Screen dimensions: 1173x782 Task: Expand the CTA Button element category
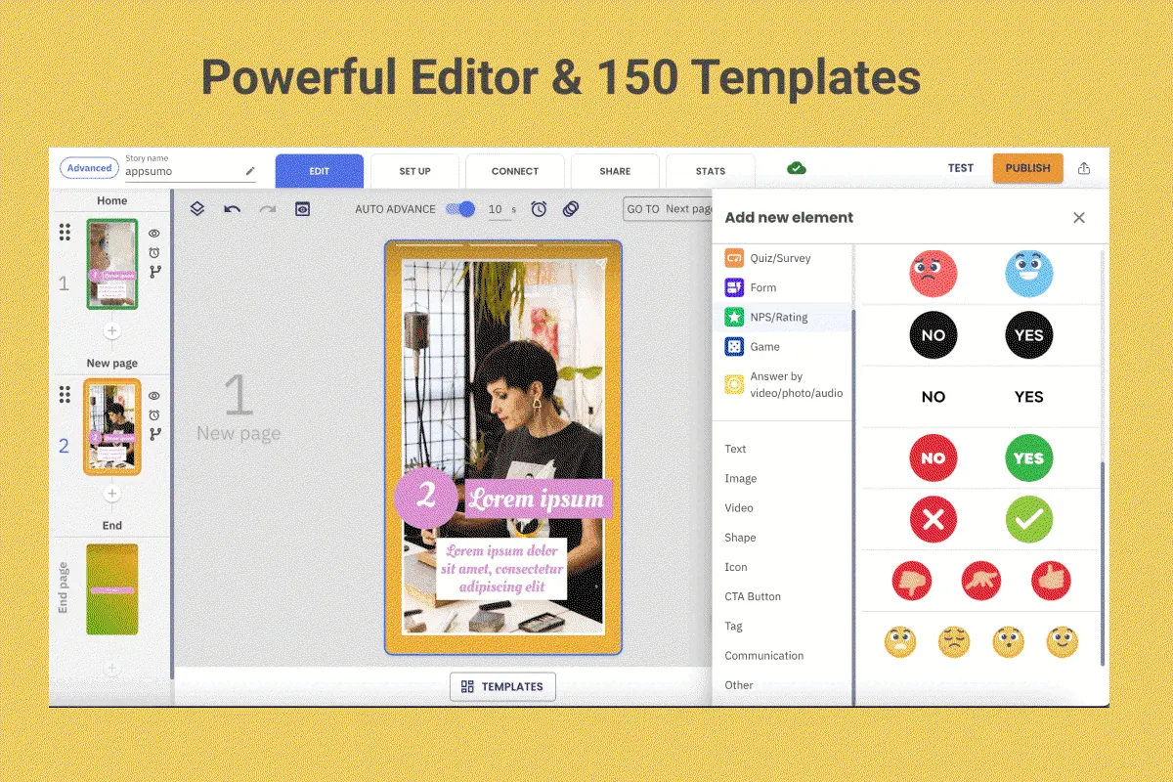click(753, 596)
